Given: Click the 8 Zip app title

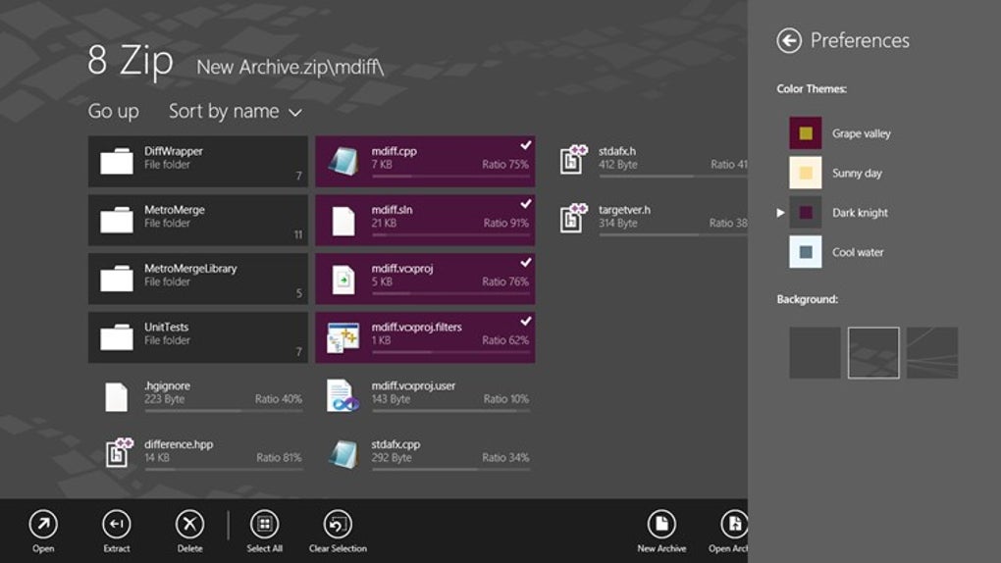Looking at the screenshot, I should tap(131, 61).
